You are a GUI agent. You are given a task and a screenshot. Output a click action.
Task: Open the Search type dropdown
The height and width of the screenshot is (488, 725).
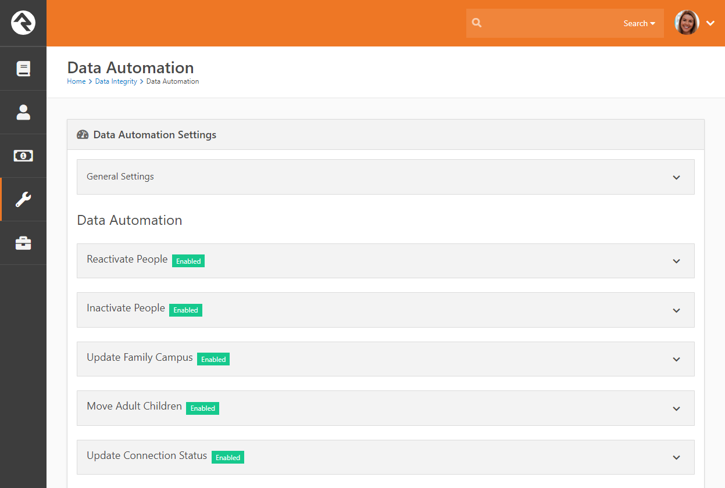[638, 23]
